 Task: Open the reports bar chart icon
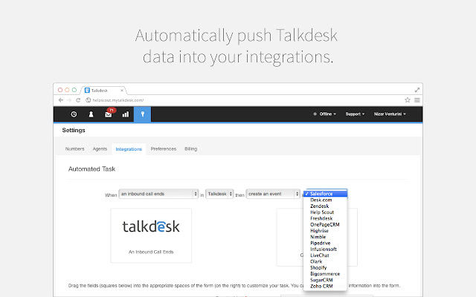(126, 114)
